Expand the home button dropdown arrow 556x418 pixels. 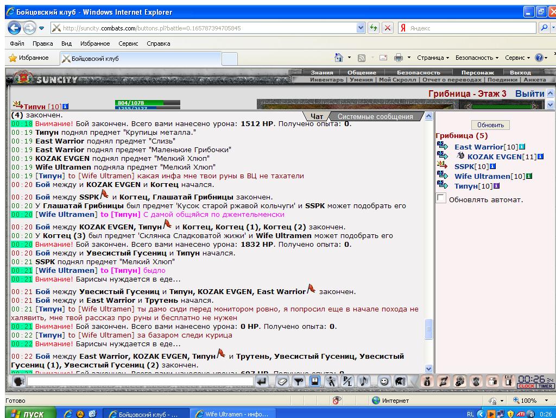[x=349, y=58]
